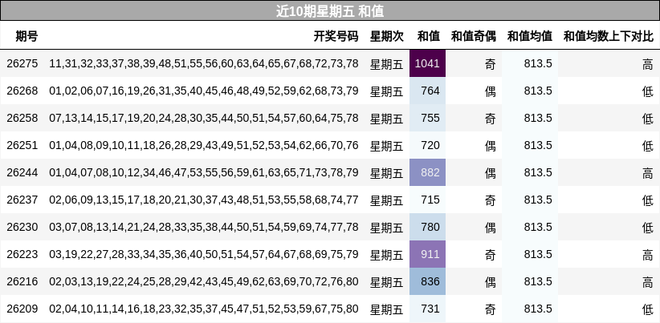The image size is (660, 323).
Task: Click issue number 26244
Action: [22, 172]
